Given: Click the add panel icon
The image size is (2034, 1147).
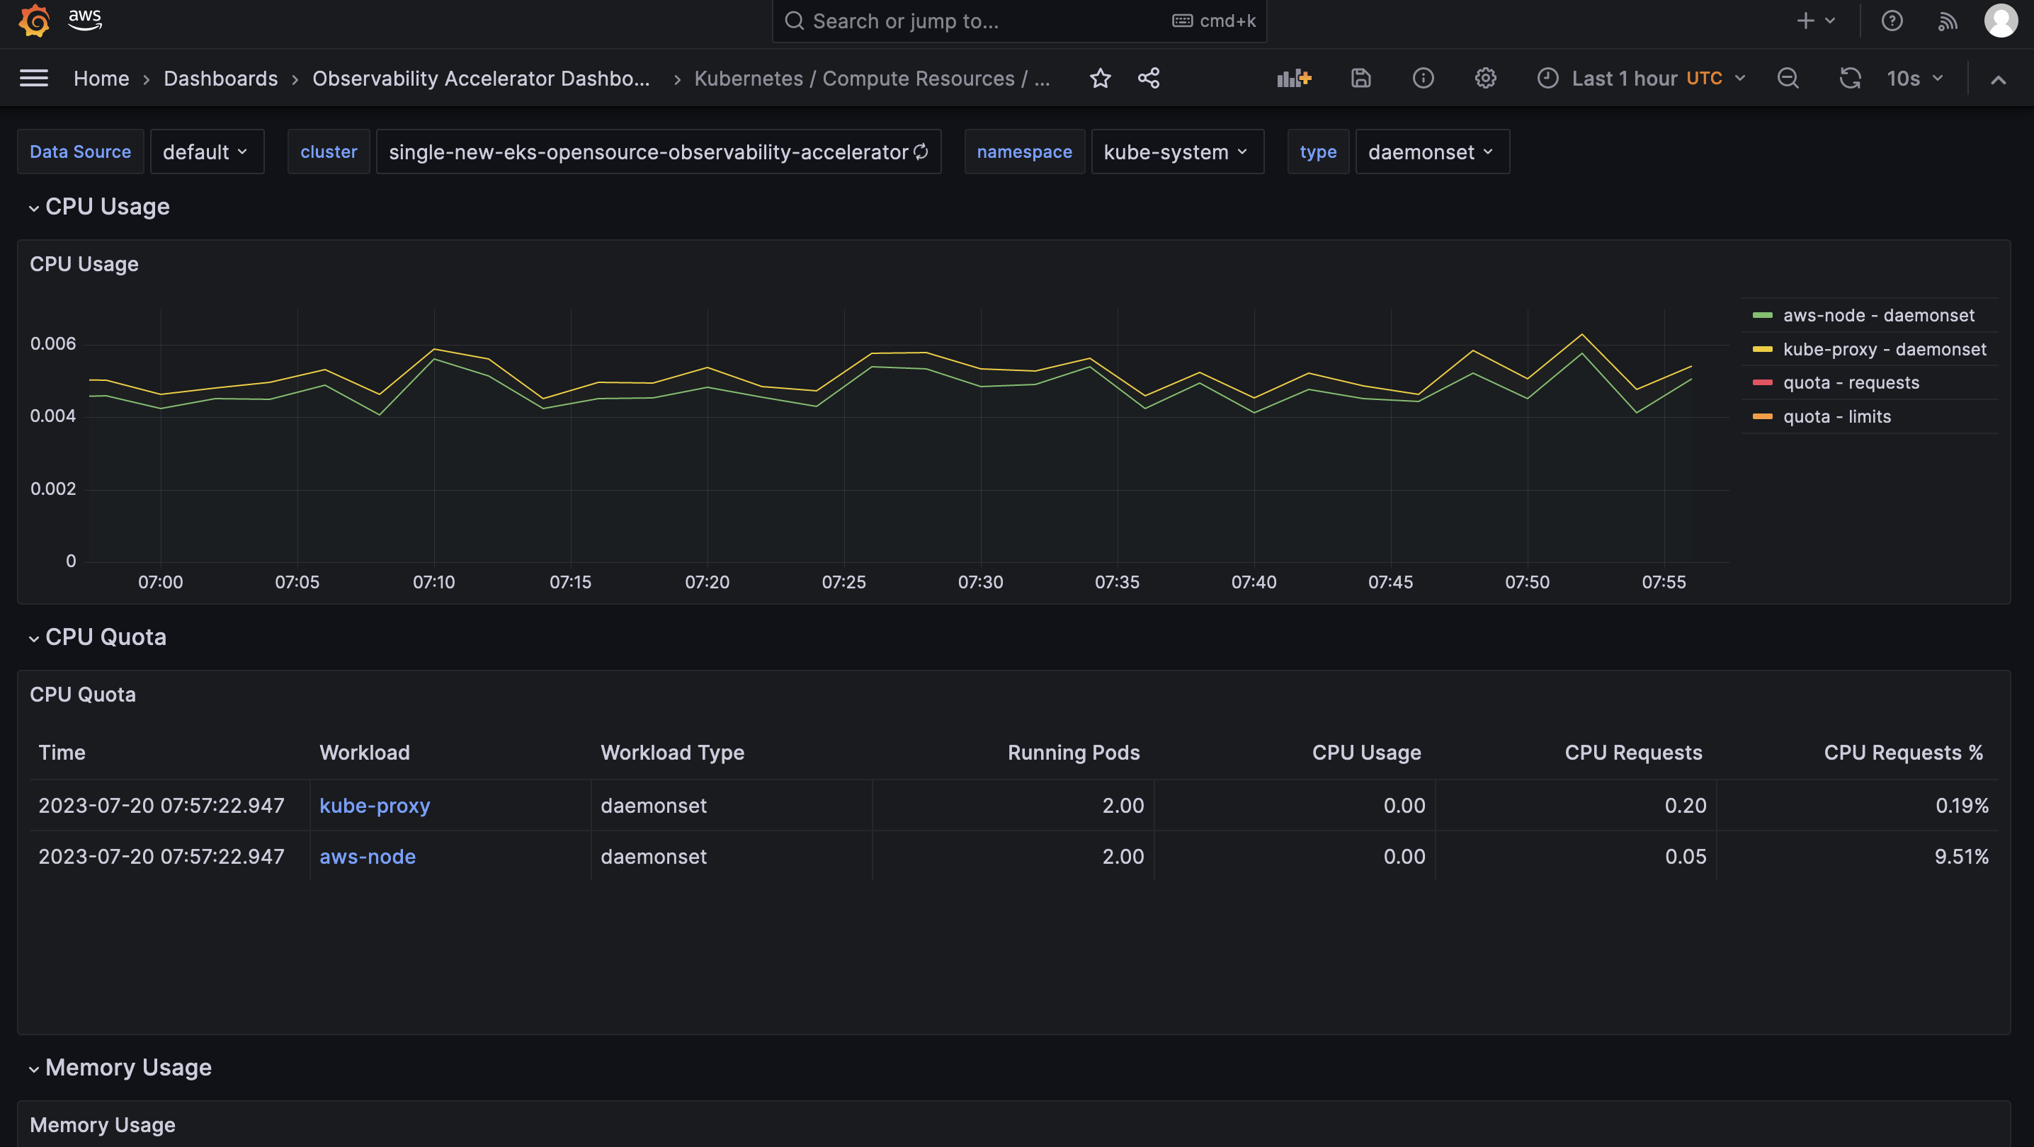Looking at the screenshot, I should pos(1293,78).
